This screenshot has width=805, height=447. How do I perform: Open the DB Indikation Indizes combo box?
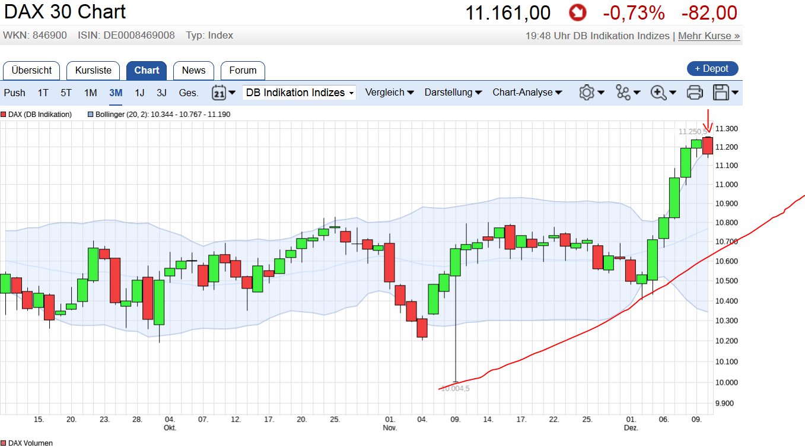point(300,93)
